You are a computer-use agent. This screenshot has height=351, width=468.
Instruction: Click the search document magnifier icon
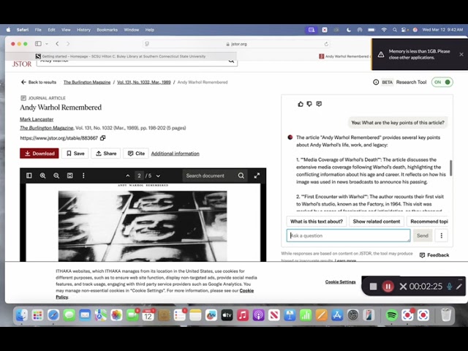[x=241, y=175]
